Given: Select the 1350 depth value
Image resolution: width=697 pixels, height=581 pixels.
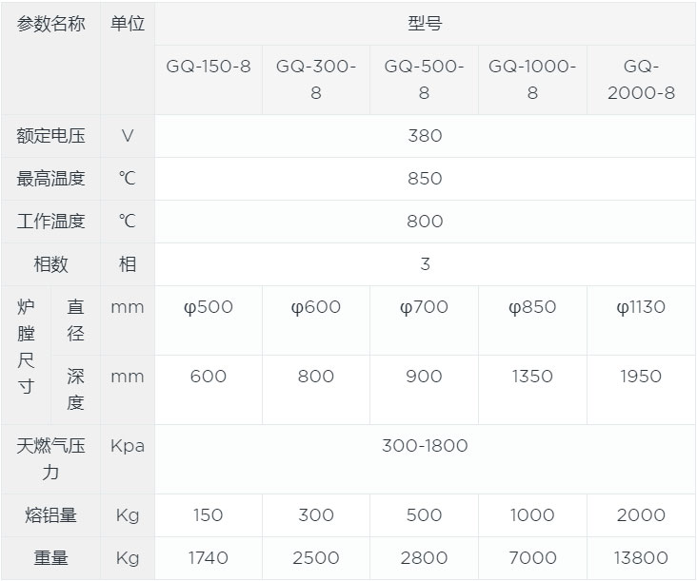Looking at the screenshot, I should coord(532,377).
